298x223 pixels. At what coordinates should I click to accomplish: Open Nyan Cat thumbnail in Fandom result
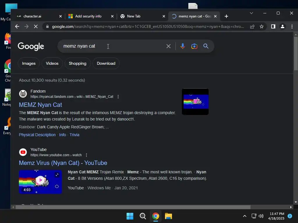[195, 102]
